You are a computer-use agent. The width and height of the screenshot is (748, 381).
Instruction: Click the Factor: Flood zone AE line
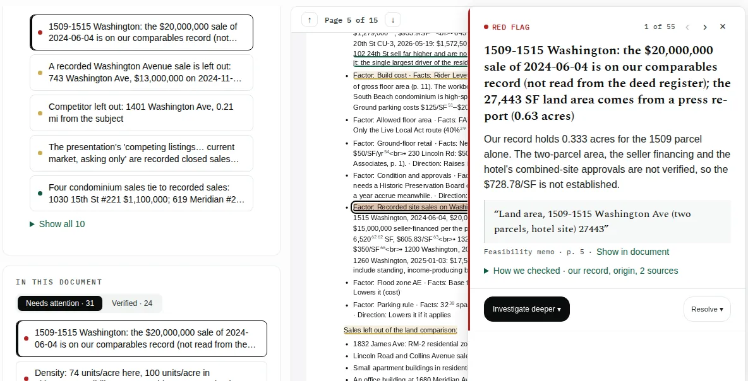click(410, 283)
